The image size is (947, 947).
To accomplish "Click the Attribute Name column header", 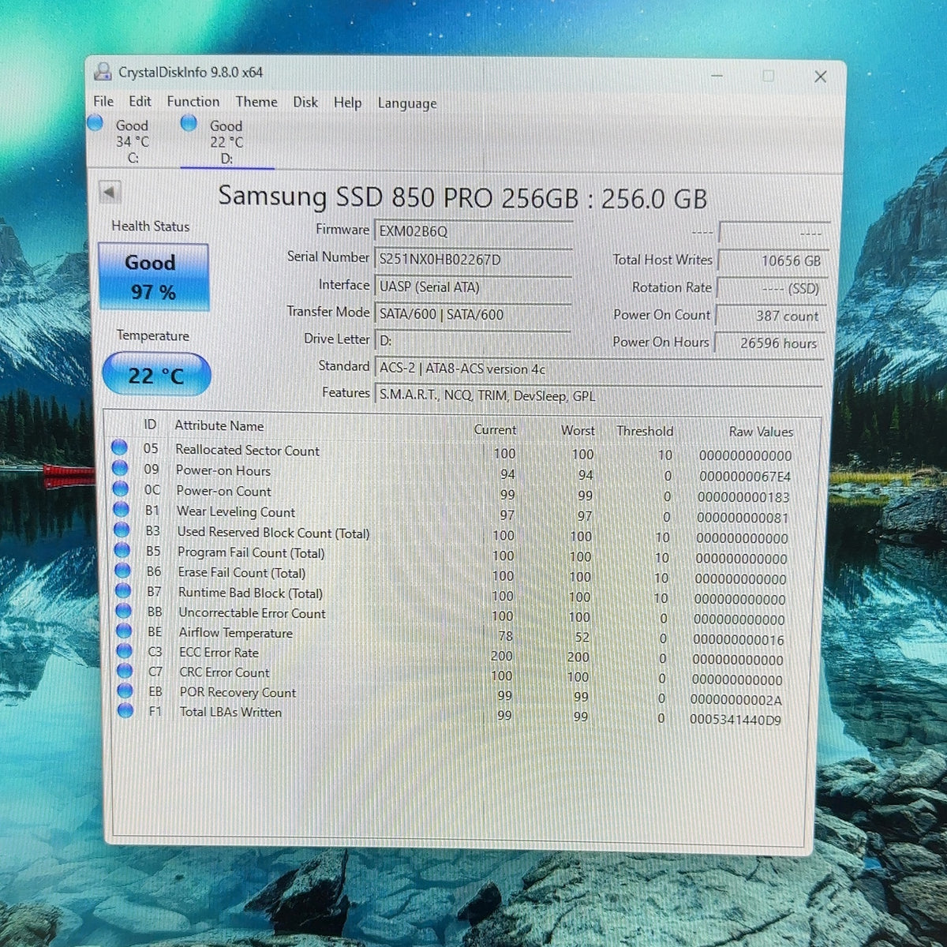I will pyautogui.click(x=219, y=425).
